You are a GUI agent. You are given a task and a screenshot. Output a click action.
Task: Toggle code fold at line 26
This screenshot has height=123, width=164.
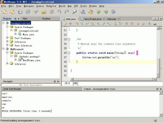(x=69, y=53)
